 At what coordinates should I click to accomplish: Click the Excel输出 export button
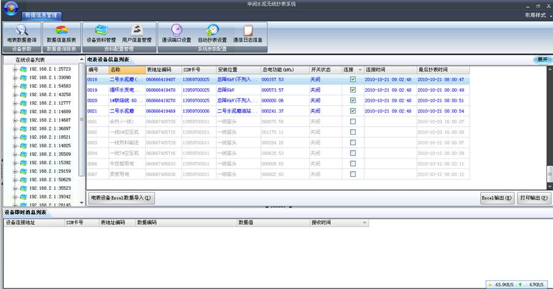pos(497,198)
